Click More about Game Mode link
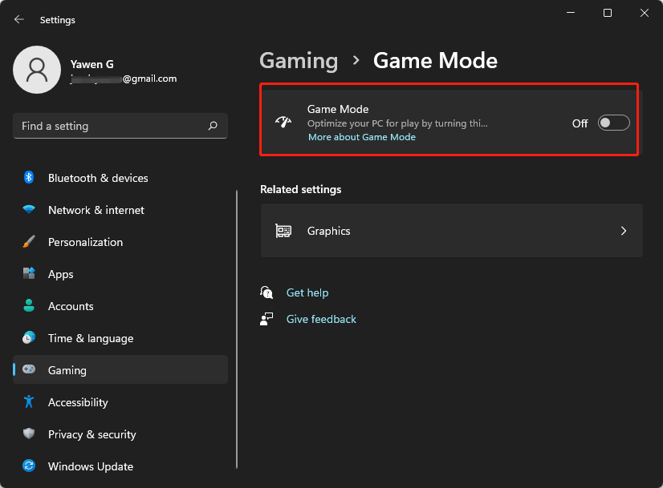663x488 pixels. [362, 137]
